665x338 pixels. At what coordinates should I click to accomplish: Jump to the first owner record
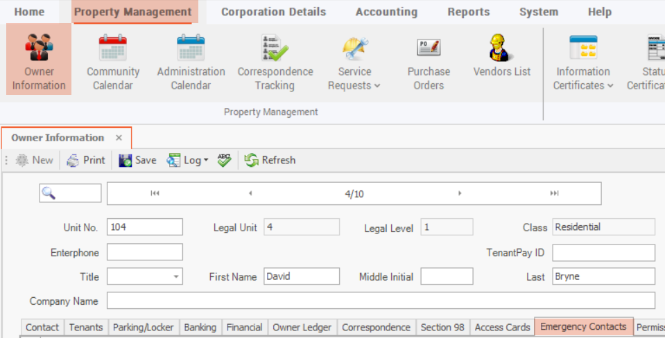pos(155,194)
